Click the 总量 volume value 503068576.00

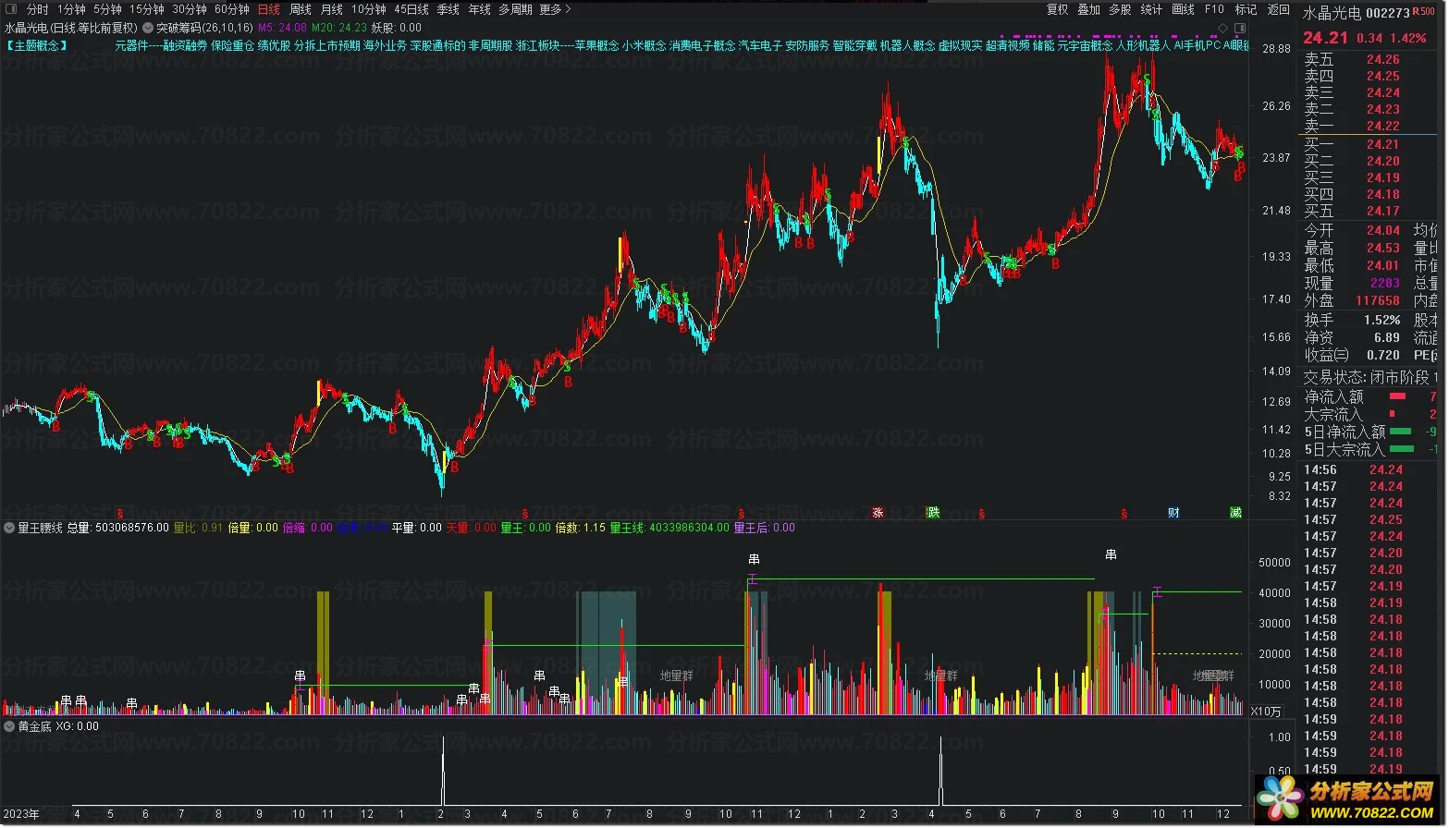click(x=118, y=528)
